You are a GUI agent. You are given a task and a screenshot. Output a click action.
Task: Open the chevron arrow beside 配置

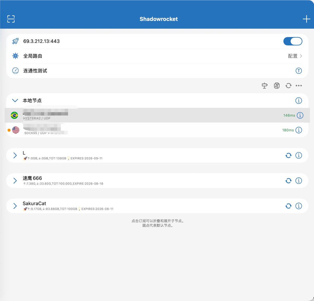301,56
